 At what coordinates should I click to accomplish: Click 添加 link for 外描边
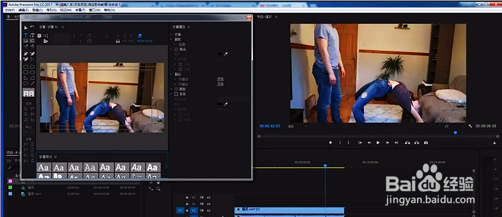click(x=220, y=84)
